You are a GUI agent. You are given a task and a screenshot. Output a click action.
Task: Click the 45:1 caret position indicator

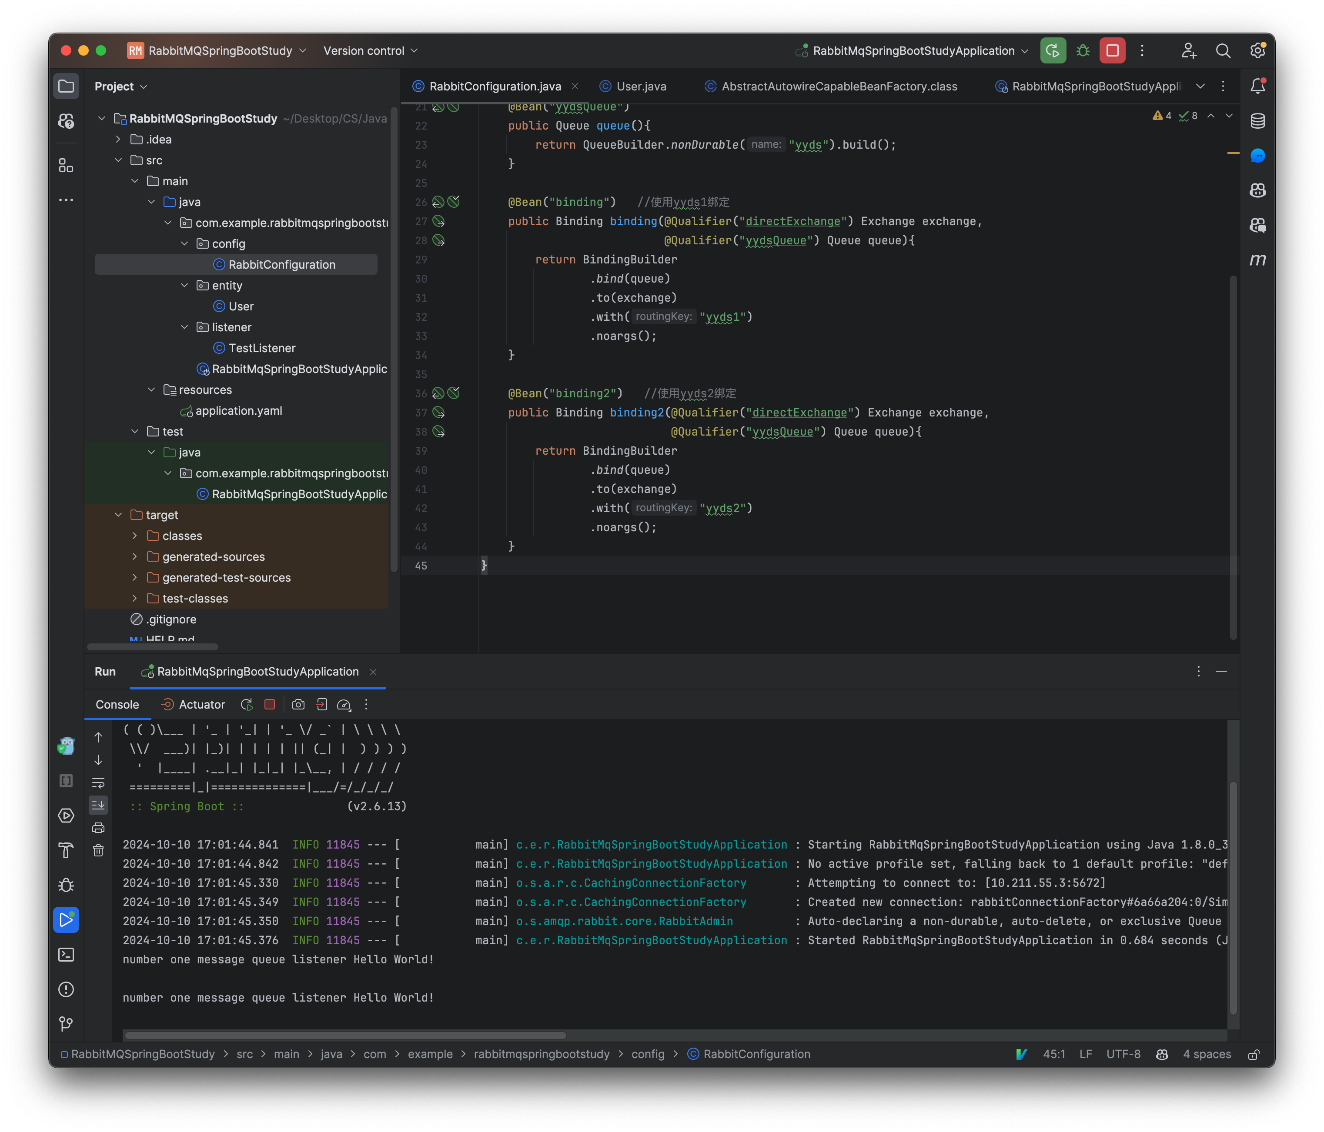[x=1054, y=1054]
